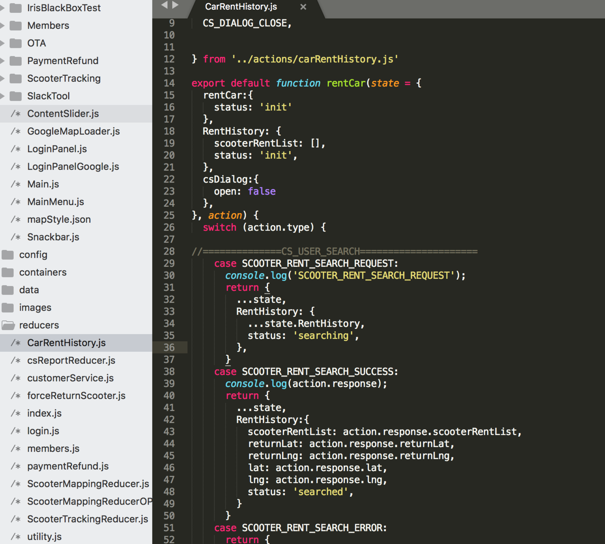The image size is (605, 544).
Task: Go to next tab with right arrow
Action: (175, 5)
